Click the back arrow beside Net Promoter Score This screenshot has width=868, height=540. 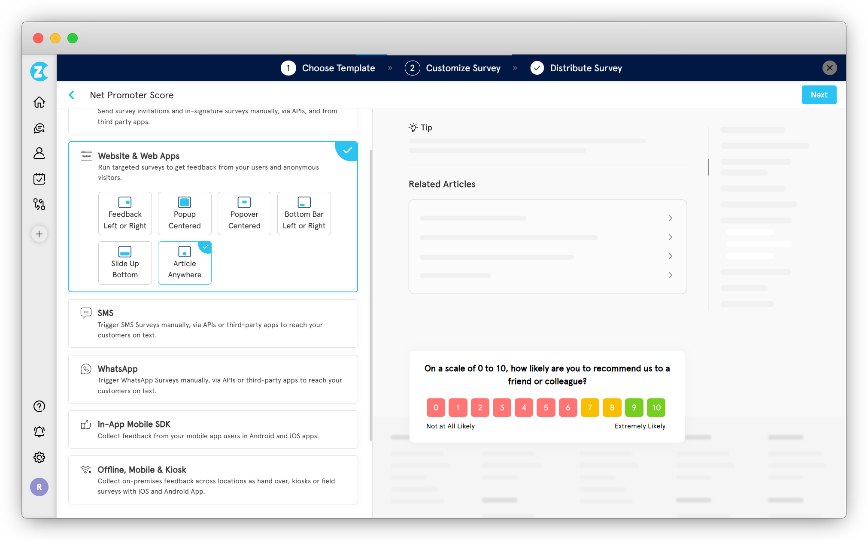(x=72, y=95)
